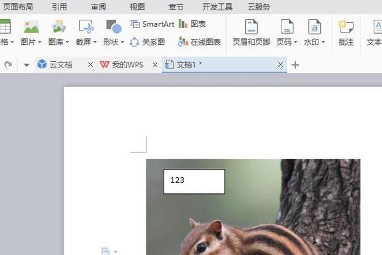Click the 水印 watermark icon
Screen dimensions: 382x255
point(315,27)
